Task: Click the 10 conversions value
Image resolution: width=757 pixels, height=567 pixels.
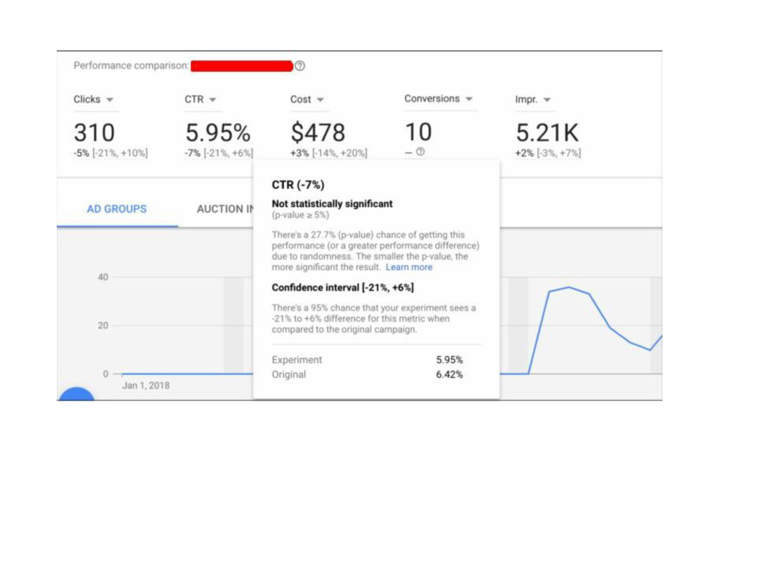Action: [x=418, y=132]
